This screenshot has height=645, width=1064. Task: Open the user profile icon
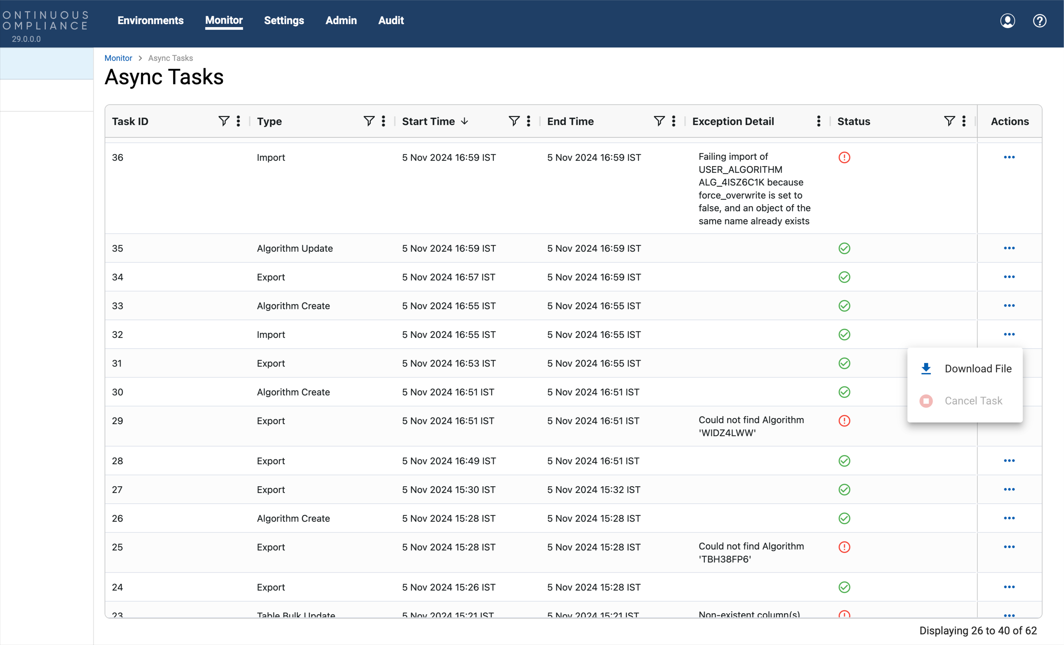coord(1007,20)
